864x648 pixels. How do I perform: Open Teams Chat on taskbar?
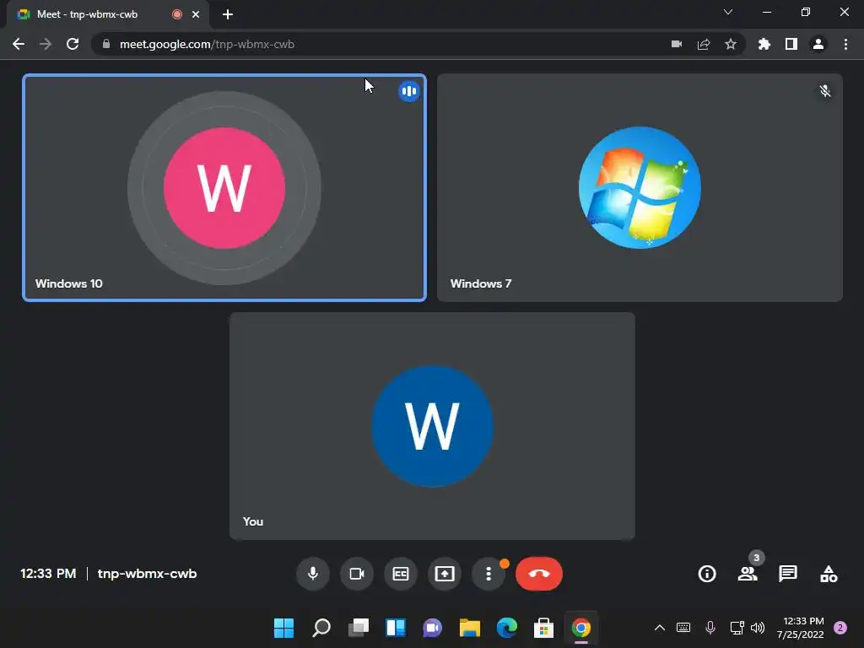pos(433,628)
